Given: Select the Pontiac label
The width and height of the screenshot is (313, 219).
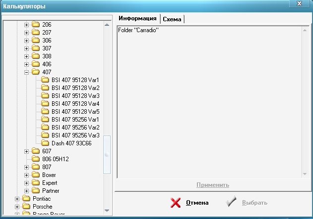Looking at the screenshot, I should [42, 199].
